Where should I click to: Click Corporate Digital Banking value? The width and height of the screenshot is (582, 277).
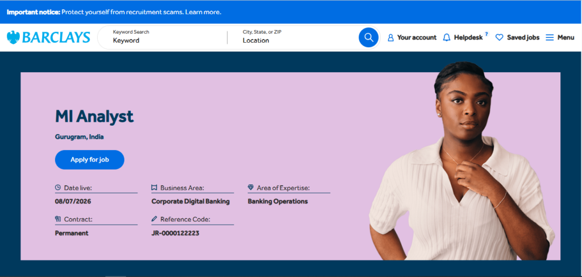[190, 201]
